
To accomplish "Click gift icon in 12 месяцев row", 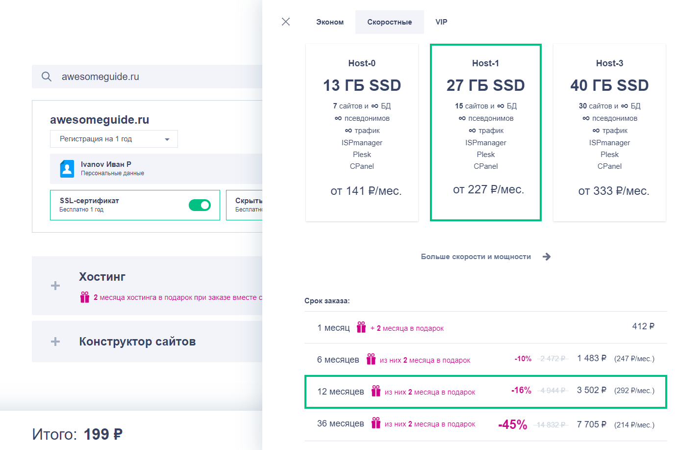I will point(376,391).
